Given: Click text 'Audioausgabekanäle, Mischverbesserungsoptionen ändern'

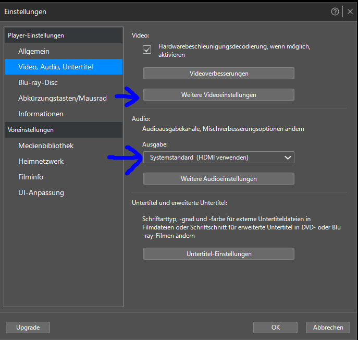Looking at the screenshot, I should (223, 129).
